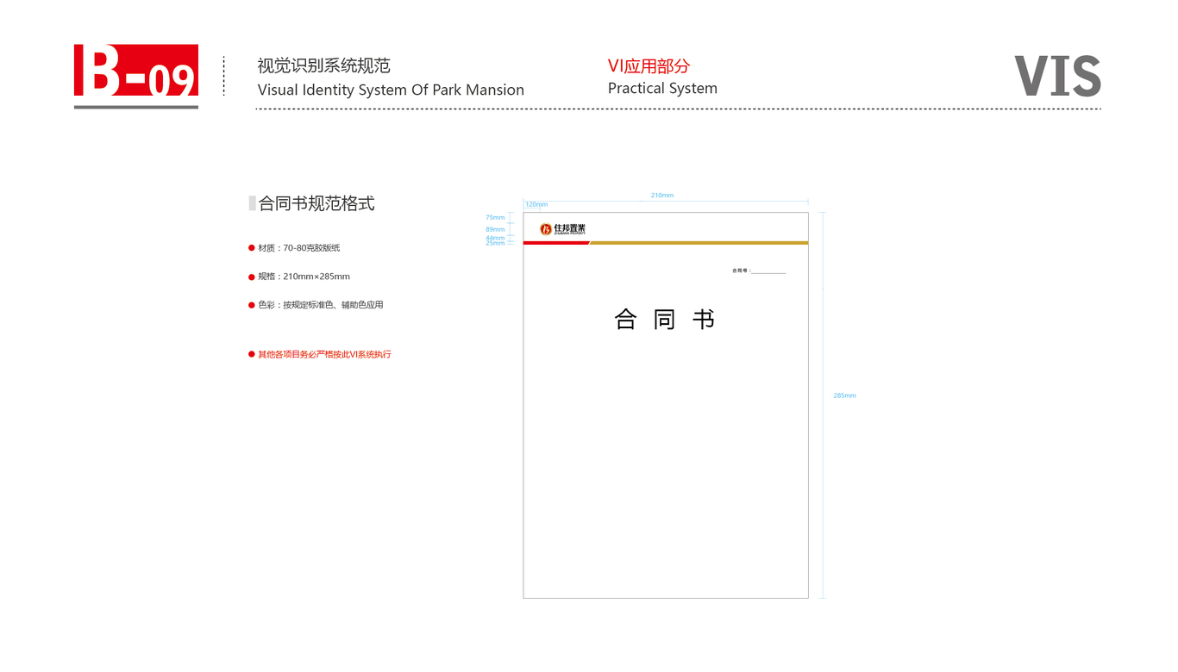Viewport: 1178px width, 672px height.
Task: Click the red VI应用部分 label
Action: 649,66
